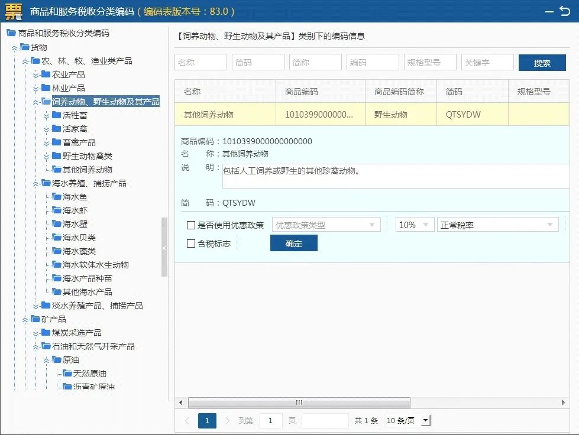Go to page 1 button

click(x=207, y=421)
